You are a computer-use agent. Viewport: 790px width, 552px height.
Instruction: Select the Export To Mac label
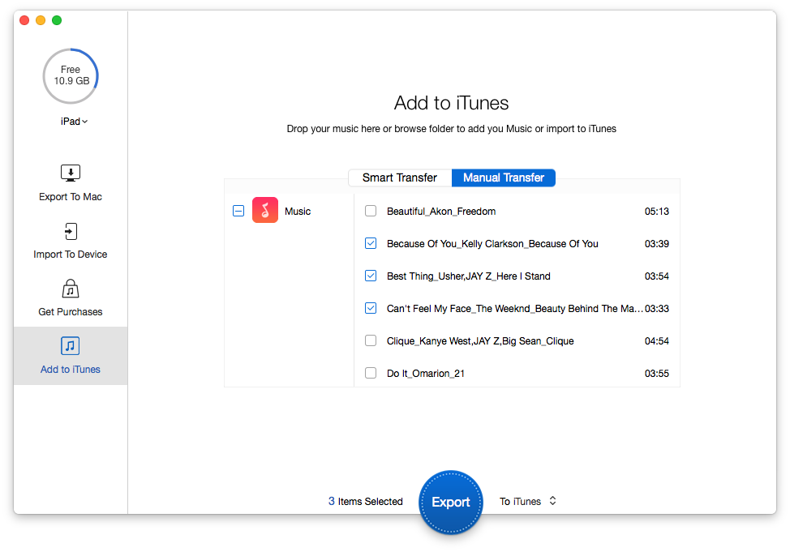(x=71, y=197)
